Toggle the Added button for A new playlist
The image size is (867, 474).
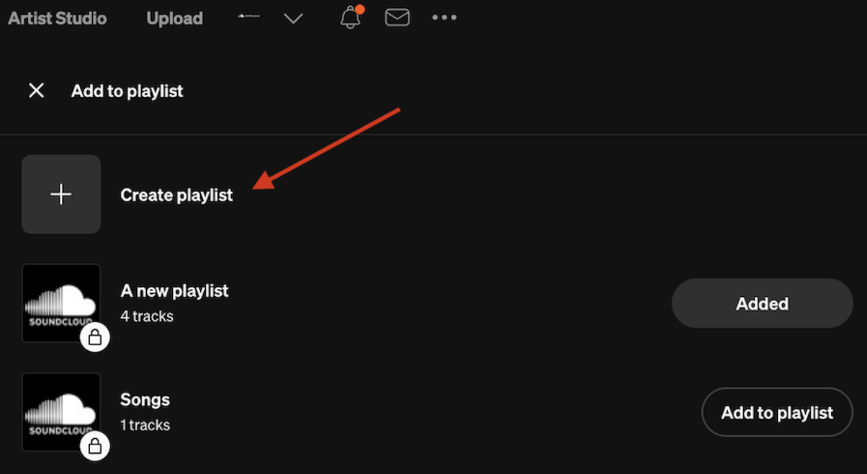[x=762, y=303]
